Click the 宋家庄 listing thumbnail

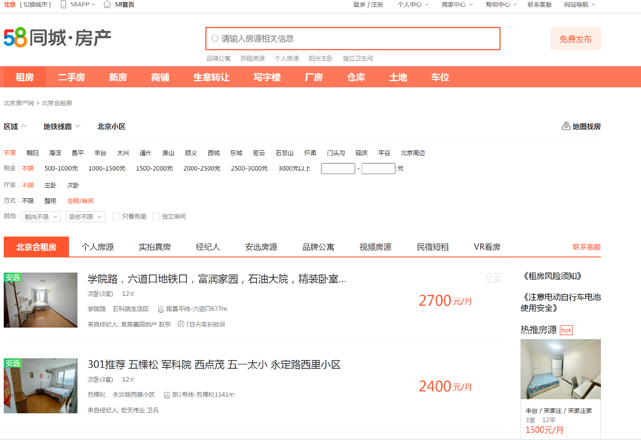(x=560, y=369)
